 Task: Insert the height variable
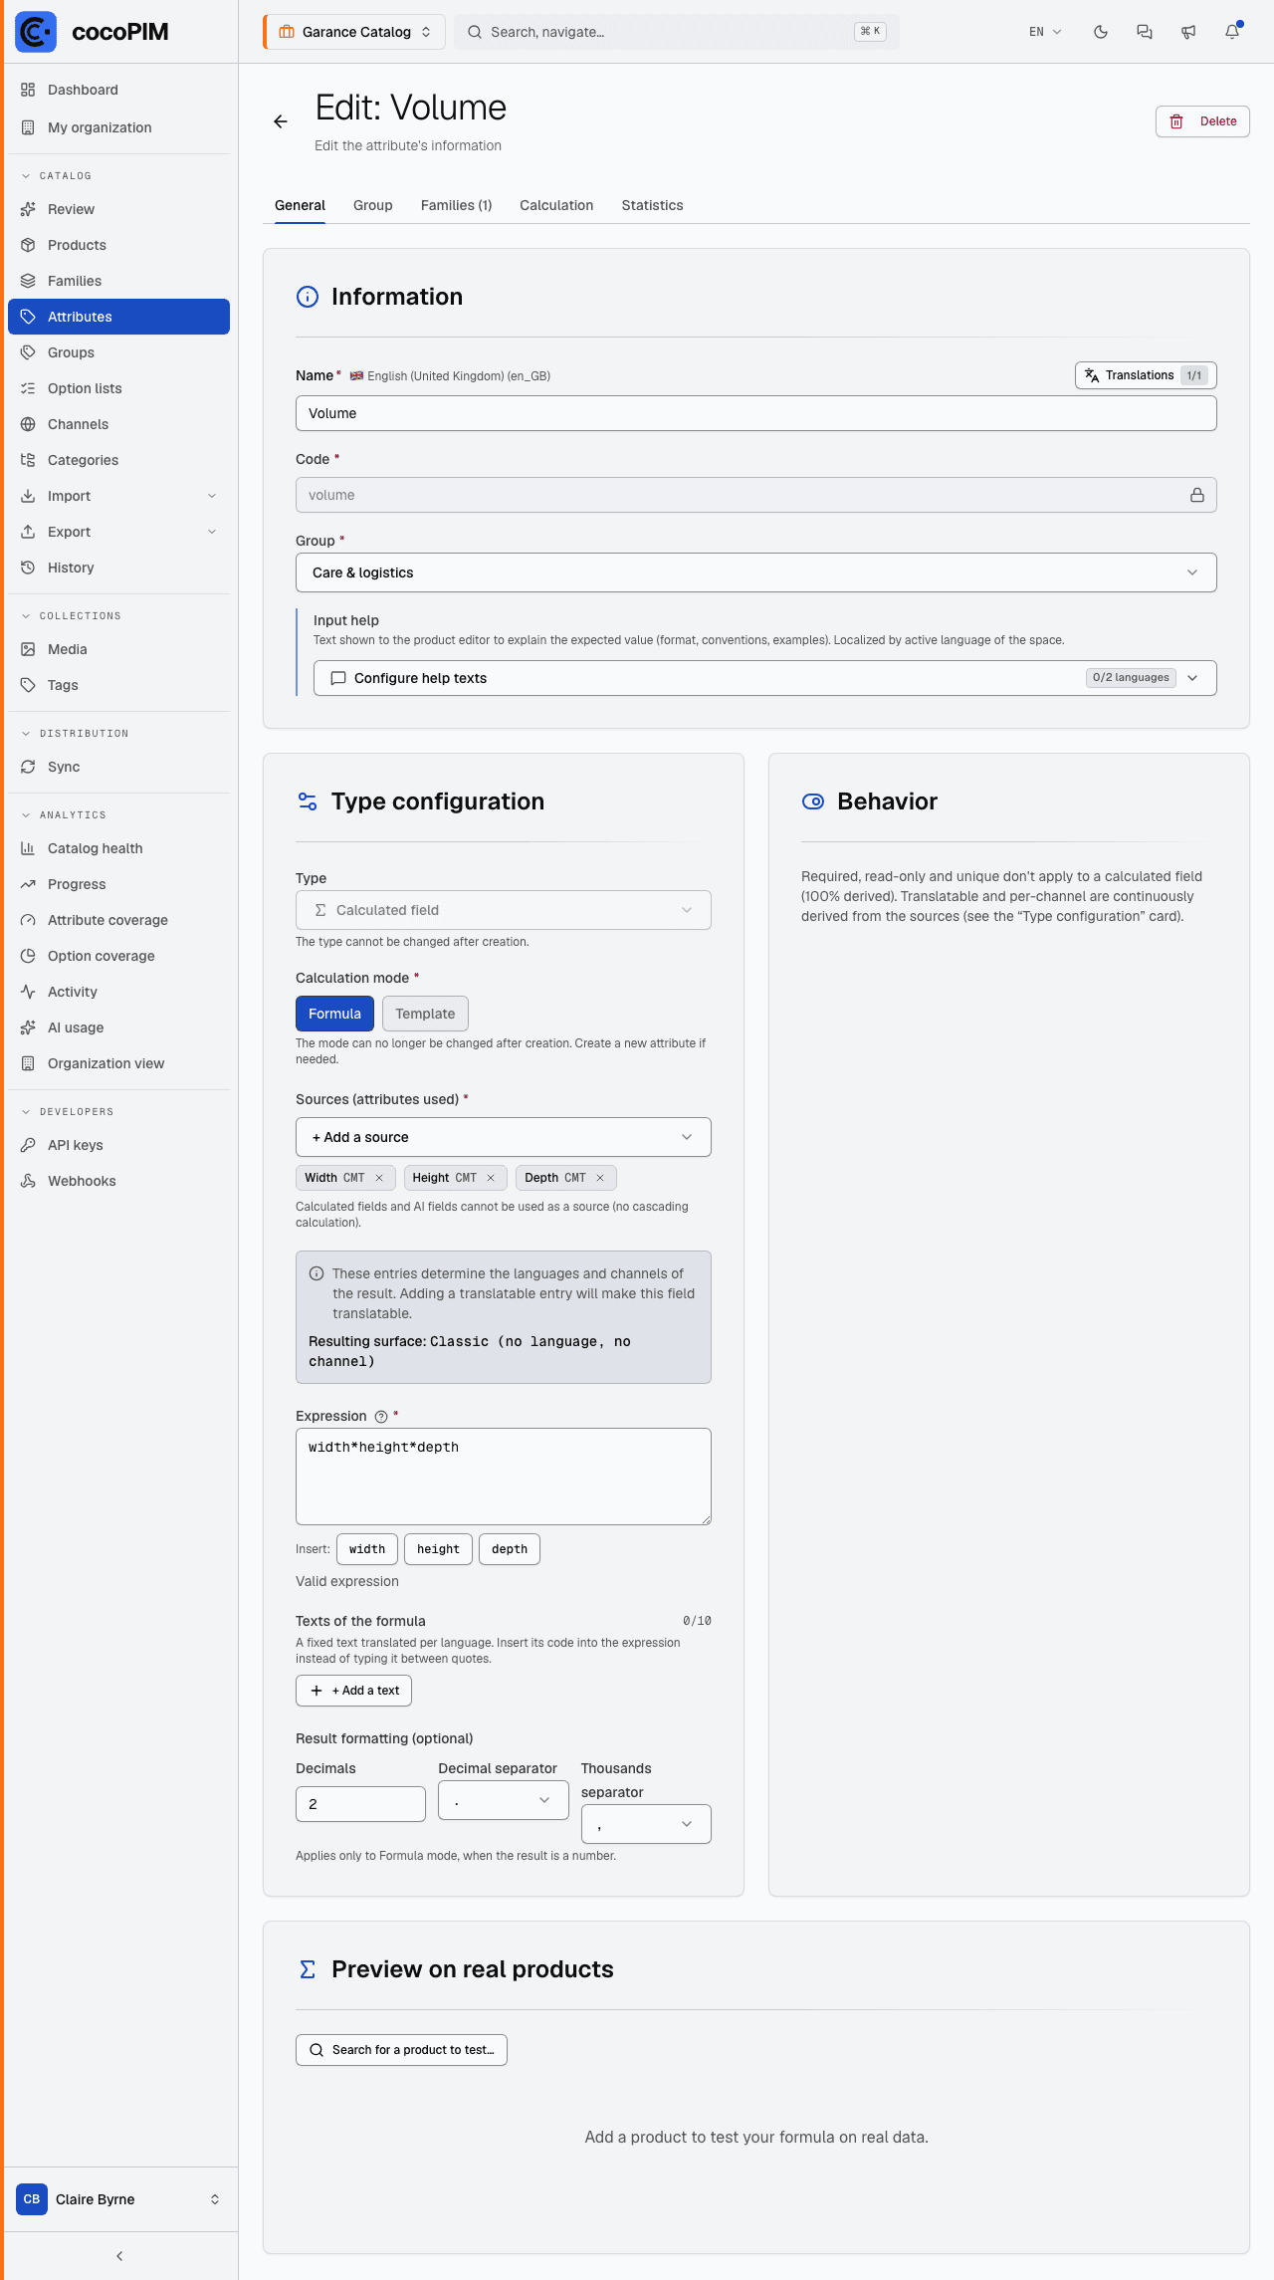438,1549
